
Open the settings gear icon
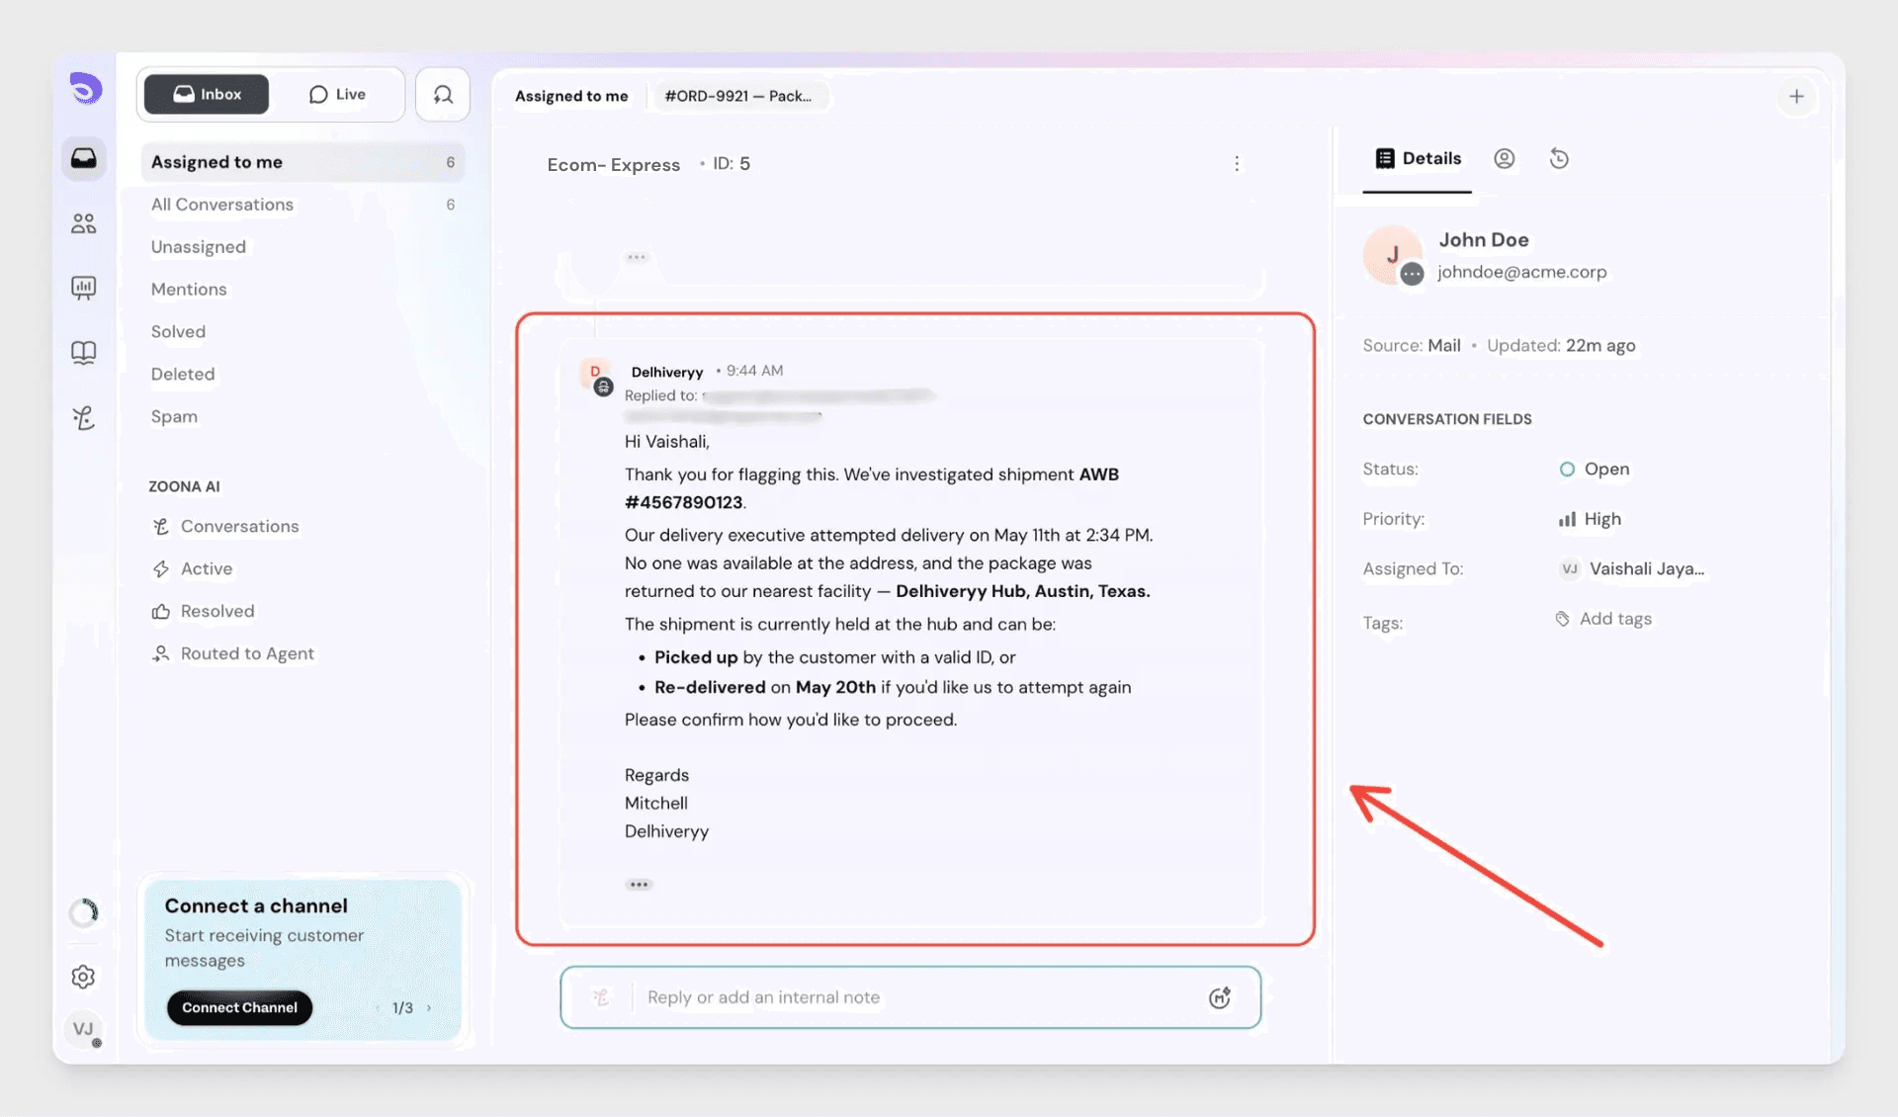84,977
